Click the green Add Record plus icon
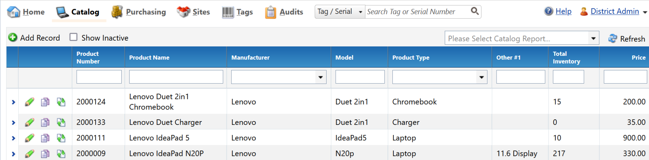649x160 pixels. 13,37
